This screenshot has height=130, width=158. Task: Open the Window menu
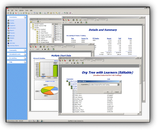pyautogui.click(x=21, y=10)
